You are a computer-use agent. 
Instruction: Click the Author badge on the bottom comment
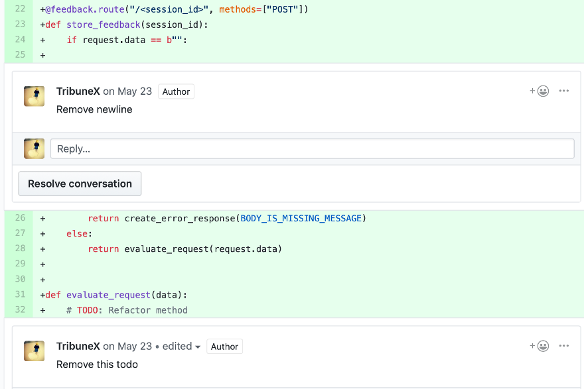coord(224,346)
